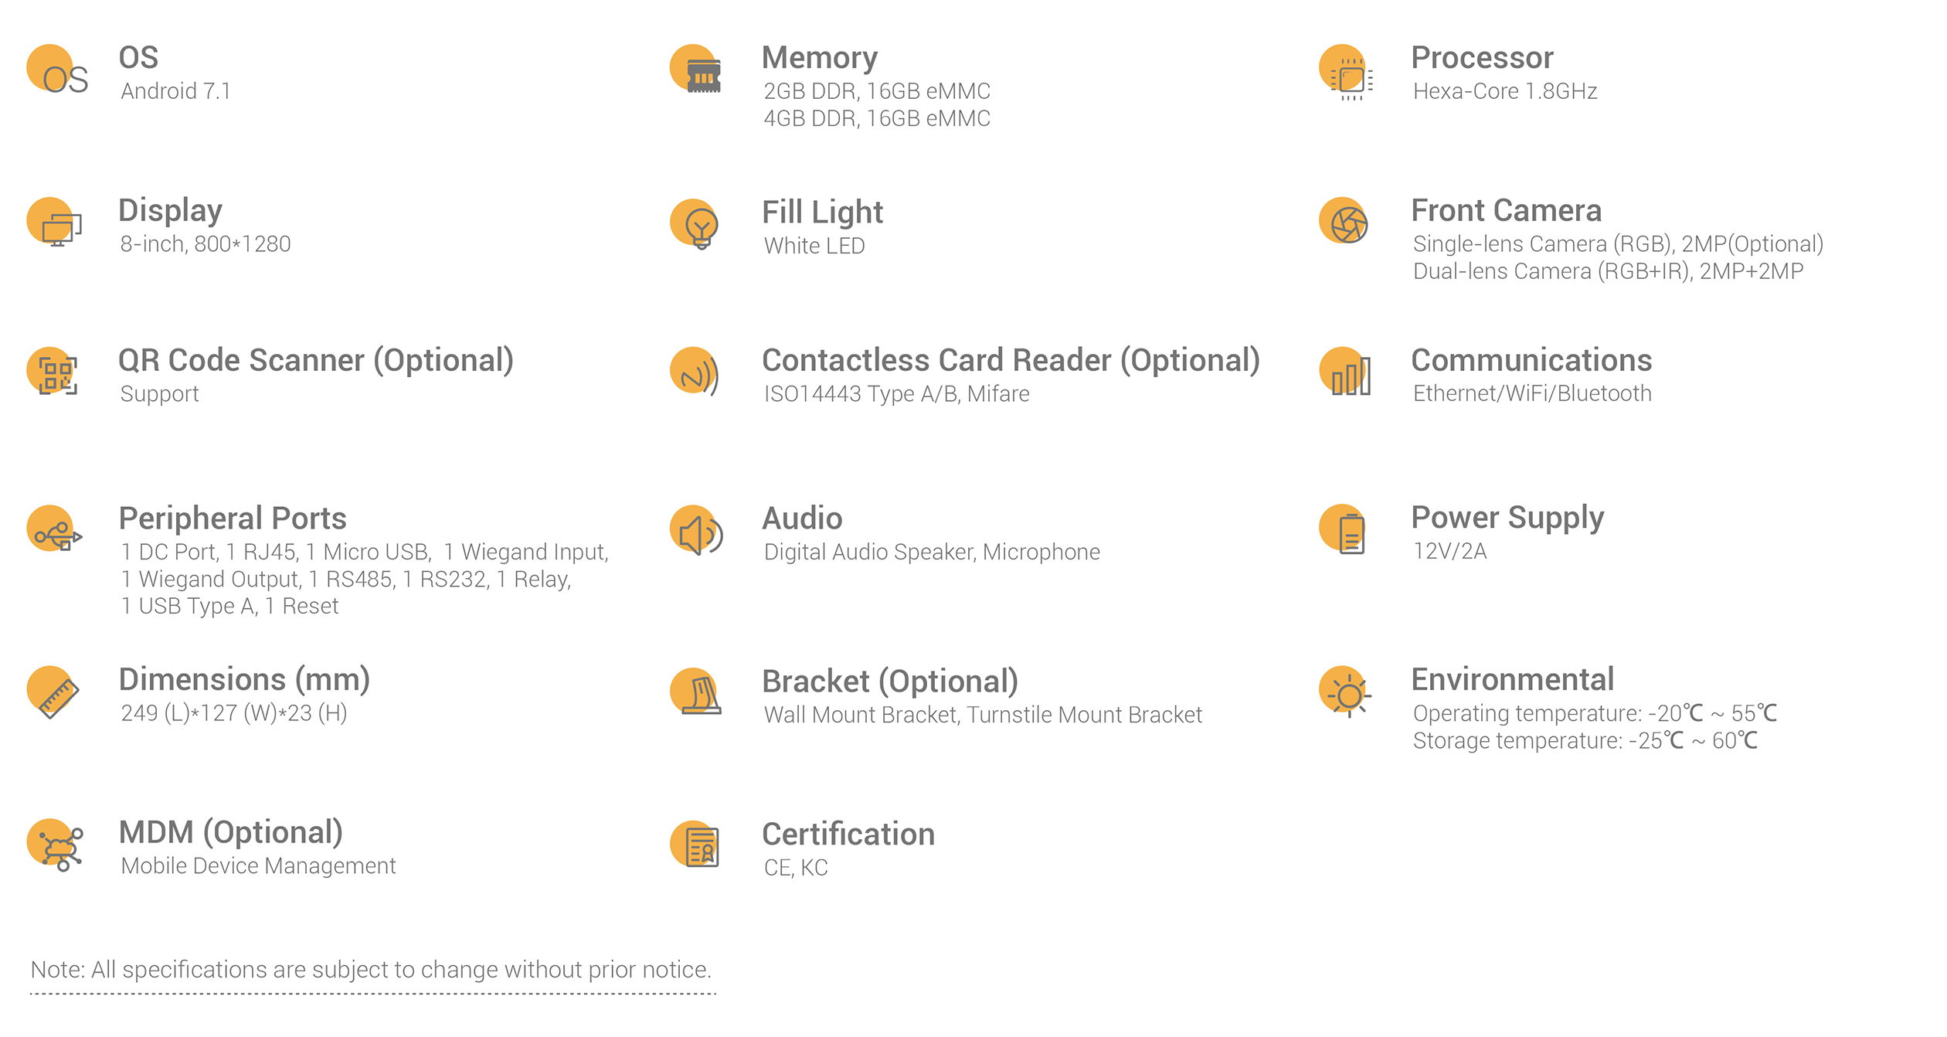
Task: Select the Peripheral Ports USB icon
Action: 54,529
